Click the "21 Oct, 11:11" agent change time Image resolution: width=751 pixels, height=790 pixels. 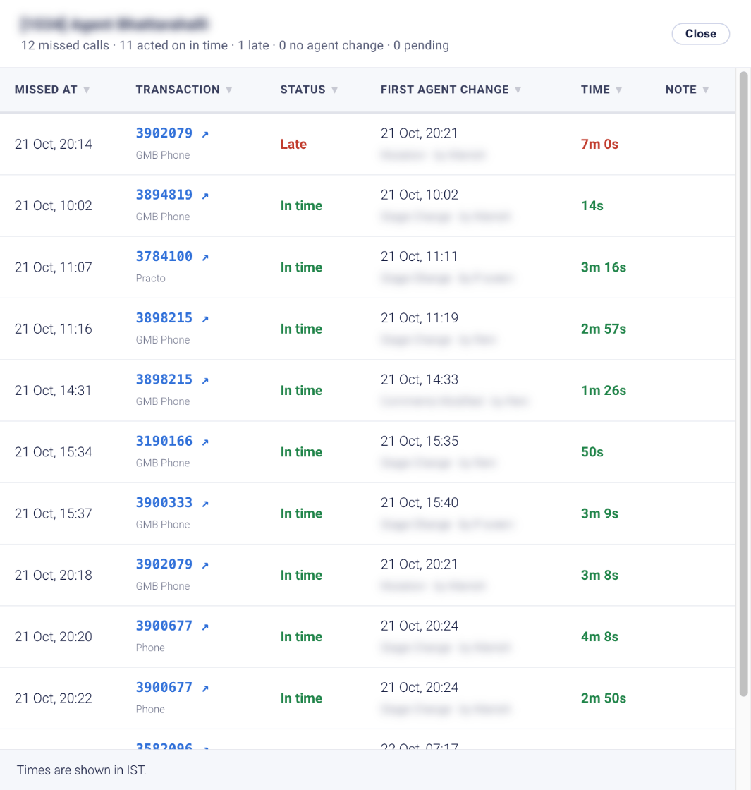tap(419, 257)
